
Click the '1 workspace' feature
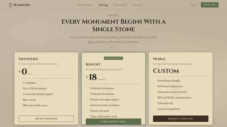click(30, 83)
